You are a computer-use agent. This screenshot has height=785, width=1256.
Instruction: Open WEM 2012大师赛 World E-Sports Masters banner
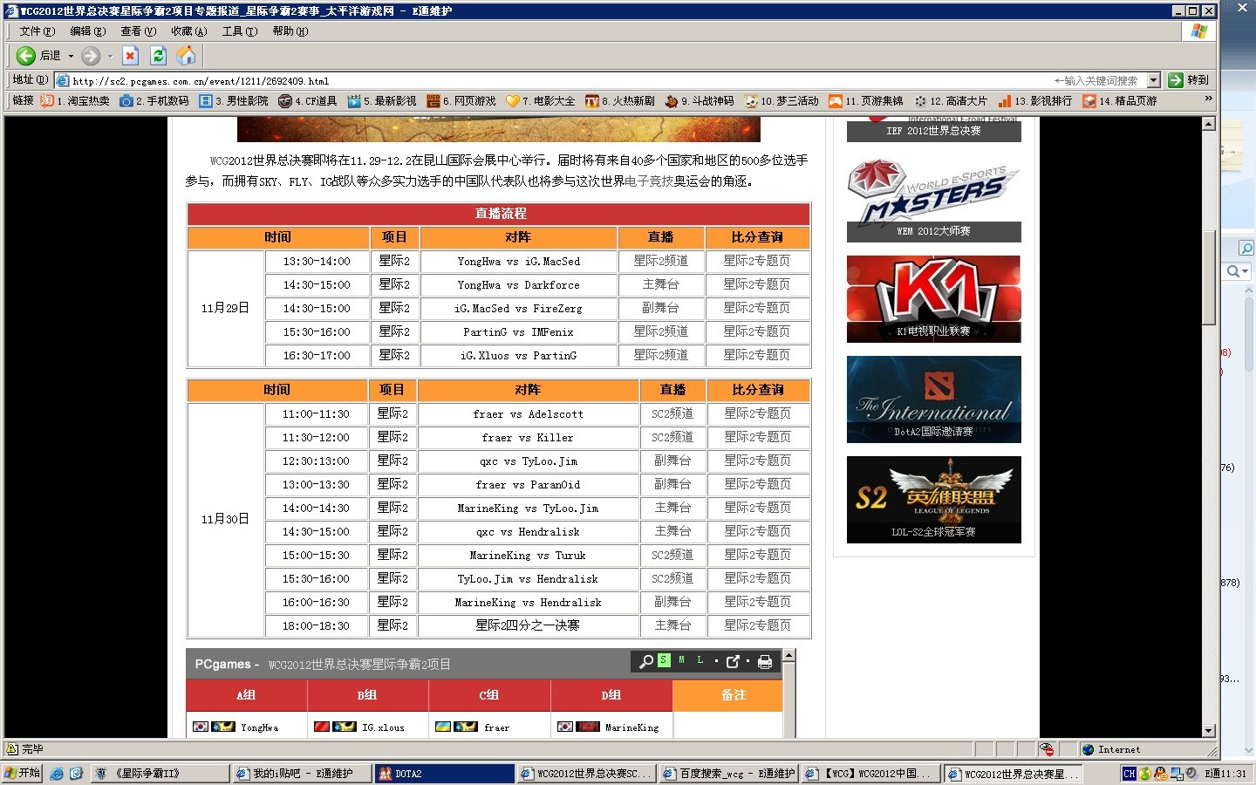933,199
